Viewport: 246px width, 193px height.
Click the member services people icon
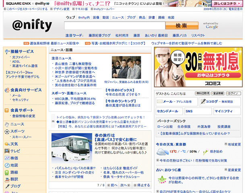pyautogui.click(x=7, y=90)
